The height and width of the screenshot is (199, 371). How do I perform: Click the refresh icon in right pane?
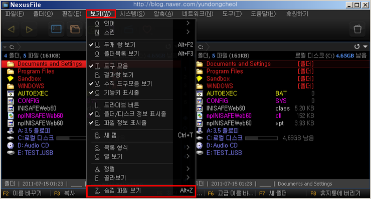357,46
